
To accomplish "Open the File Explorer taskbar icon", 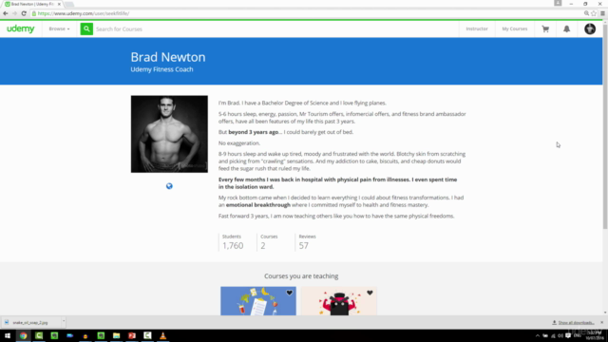I will tap(116, 335).
